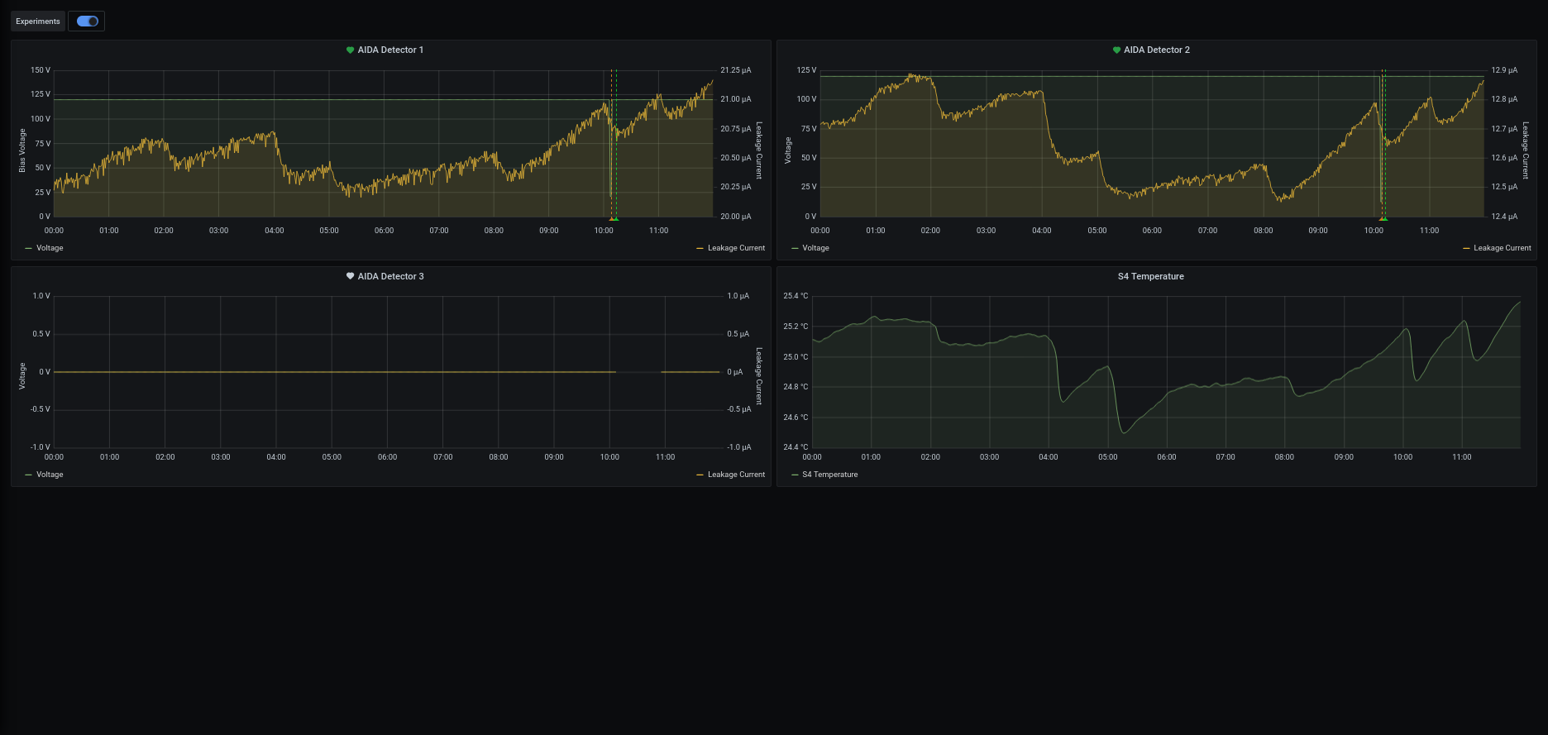The image size is (1548, 735).
Task: Click Leakage Current color line in Detector 3 legend
Action: click(700, 475)
